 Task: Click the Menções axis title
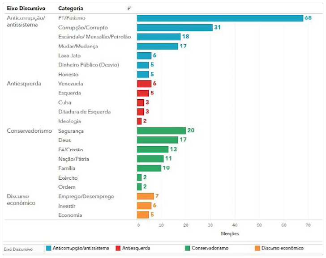(x=230, y=234)
